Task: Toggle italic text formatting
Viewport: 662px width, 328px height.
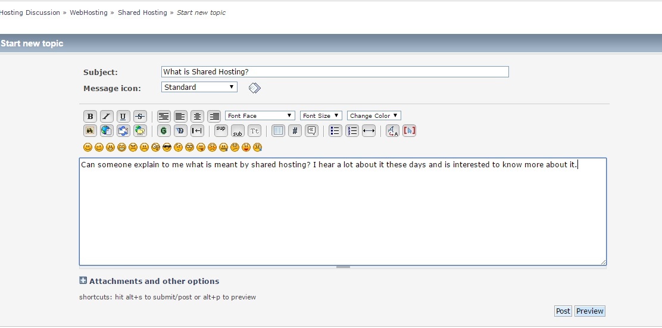Action: [x=107, y=116]
